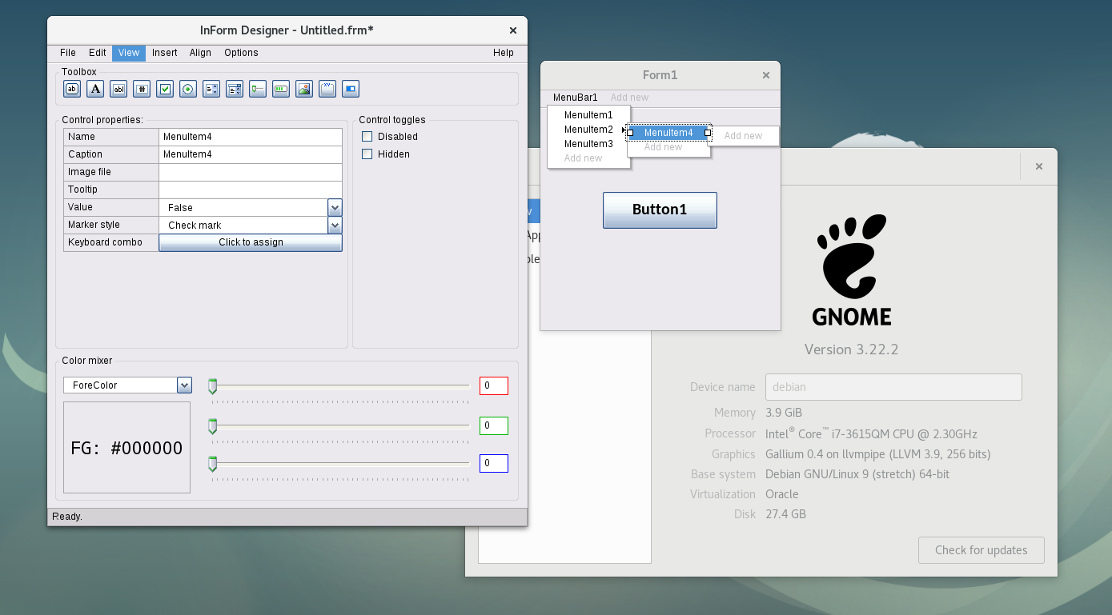This screenshot has height=615, width=1112.
Task: Close the GNOME details window
Action: tap(1039, 166)
